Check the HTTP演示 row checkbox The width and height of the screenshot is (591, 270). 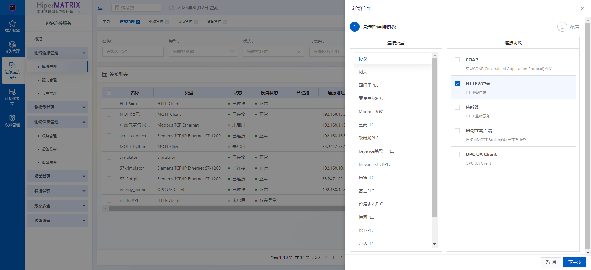[x=109, y=104]
